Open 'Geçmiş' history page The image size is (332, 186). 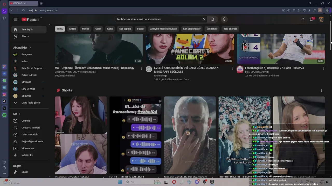pyautogui.click(x=29, y=121)
